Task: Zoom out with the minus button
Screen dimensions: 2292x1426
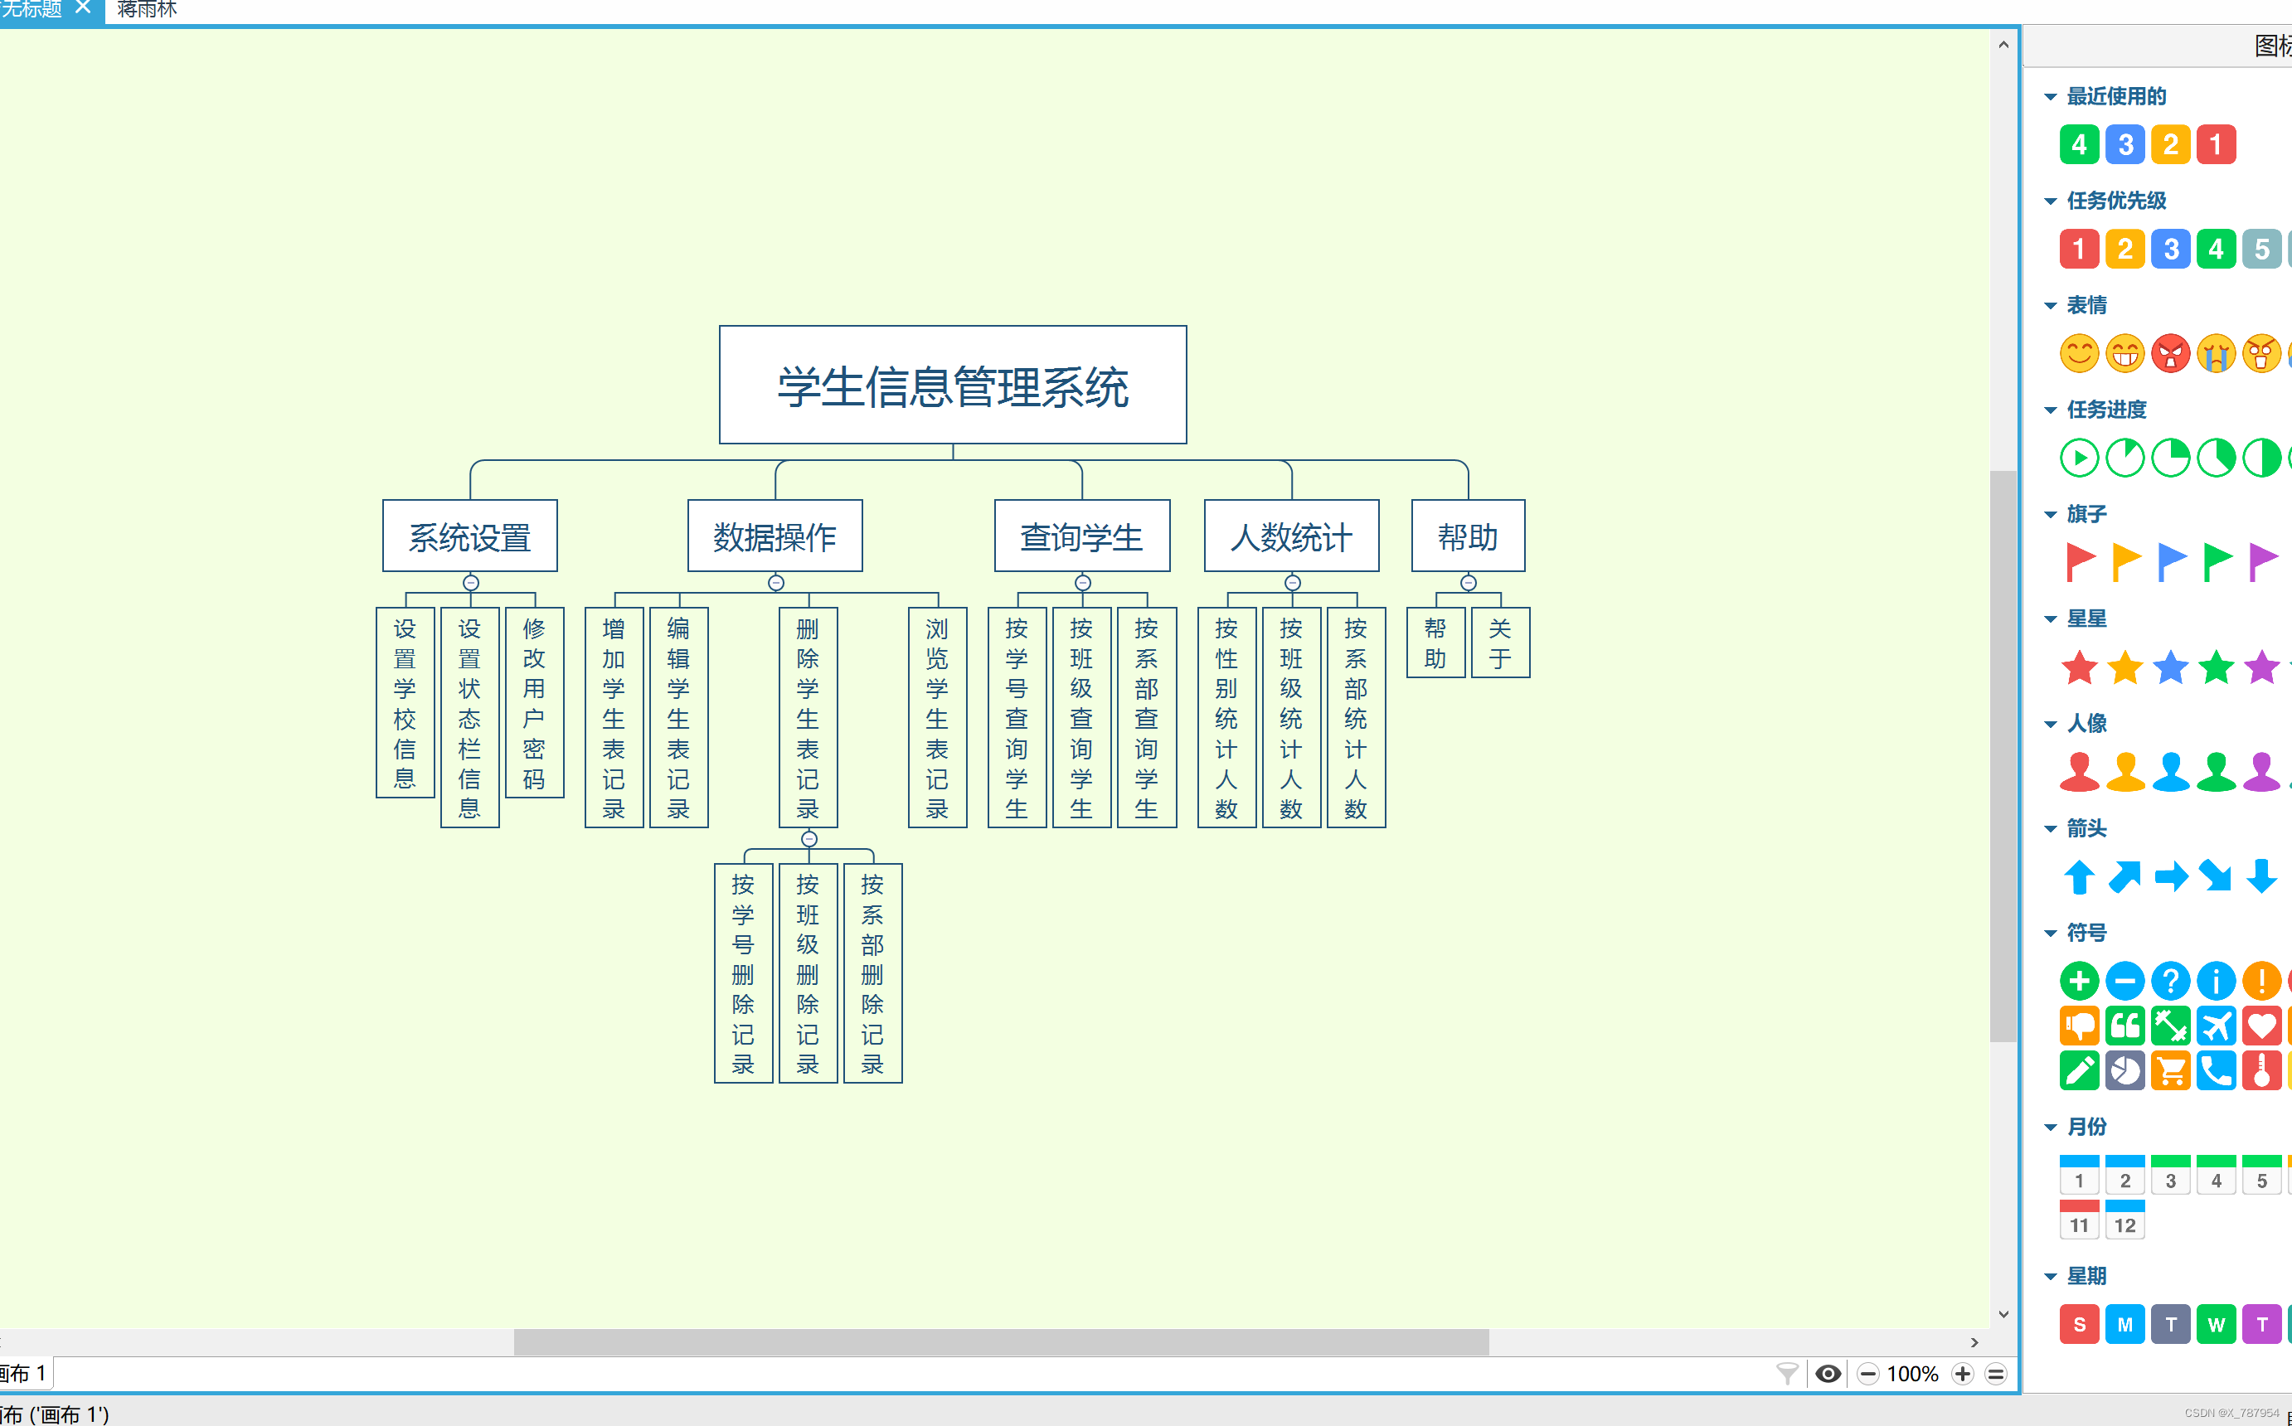Action: click(x=1867, y=1374)
